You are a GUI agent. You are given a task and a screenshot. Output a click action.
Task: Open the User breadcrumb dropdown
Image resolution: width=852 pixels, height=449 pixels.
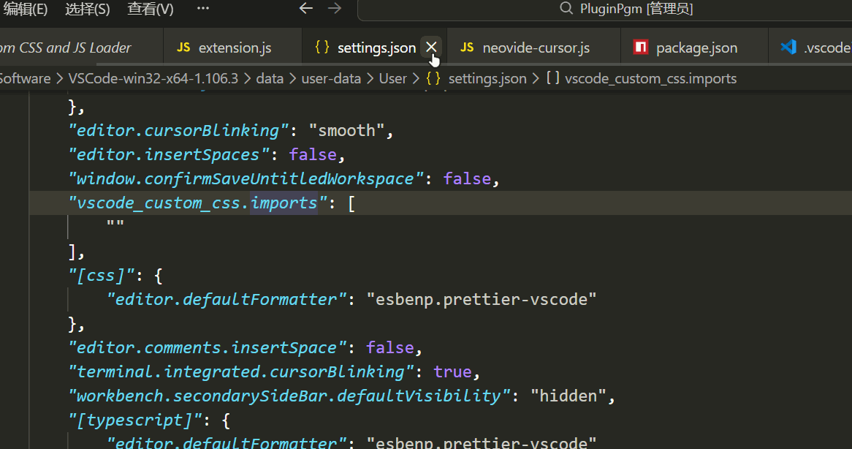[392, 78]
